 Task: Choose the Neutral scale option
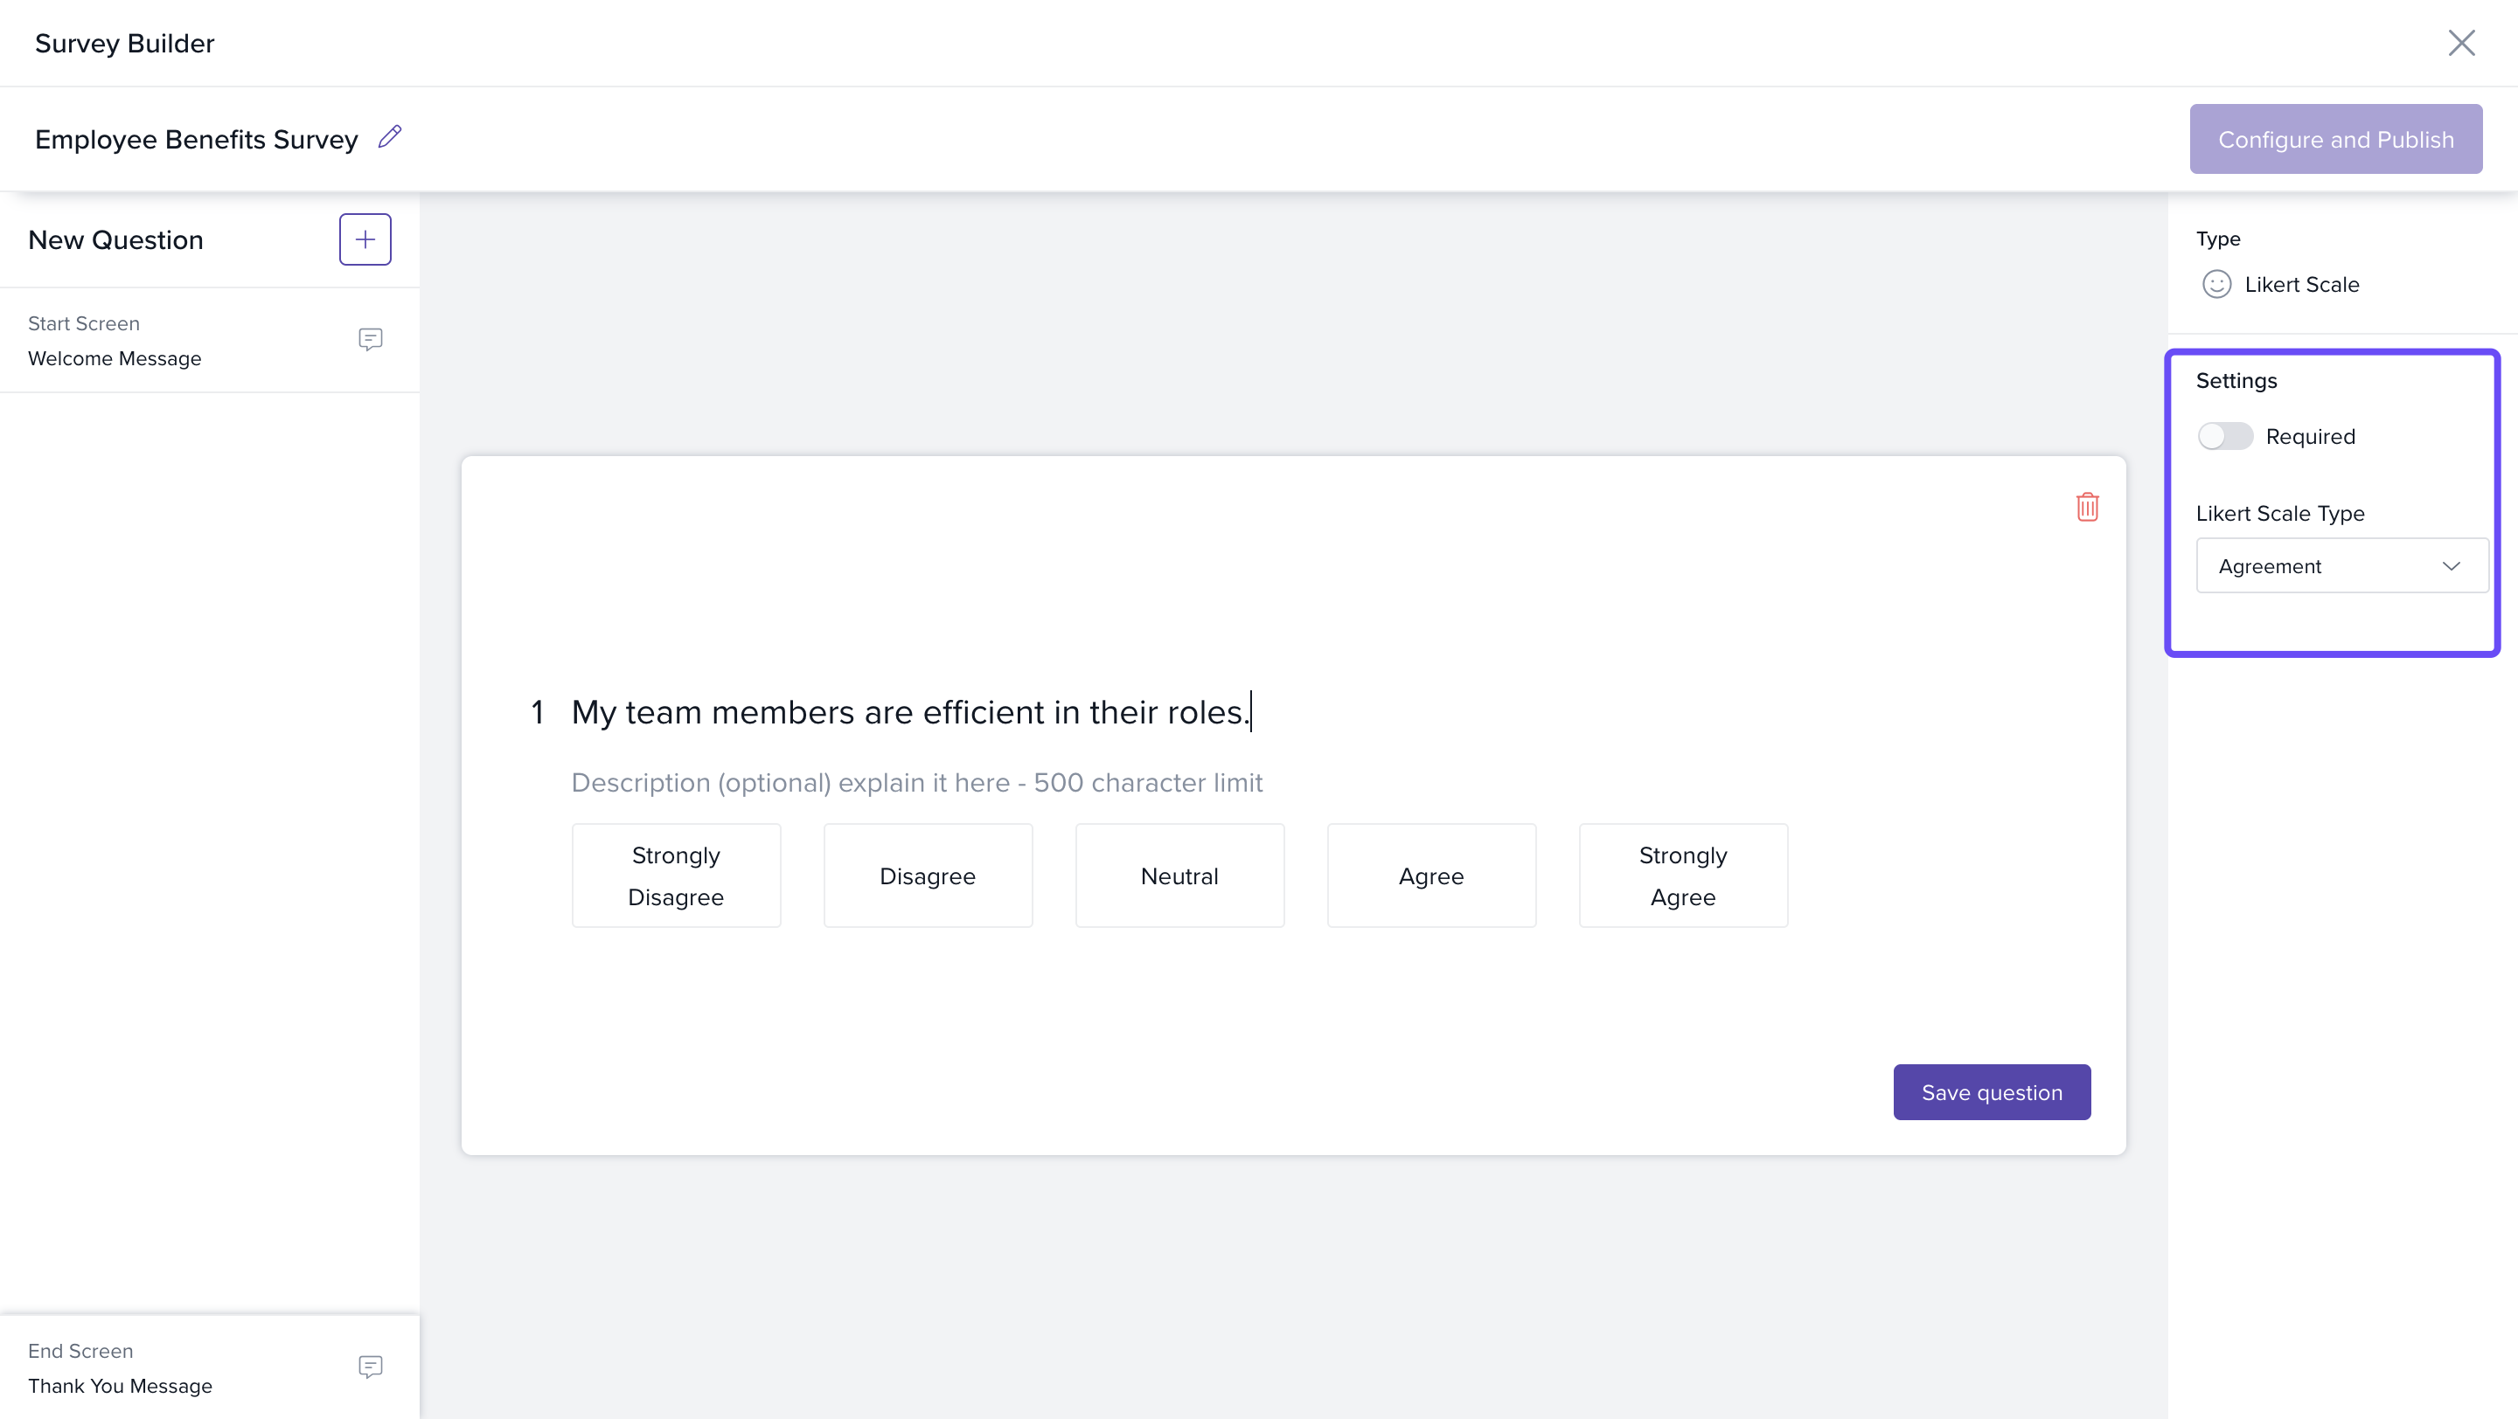[1179, 875]
